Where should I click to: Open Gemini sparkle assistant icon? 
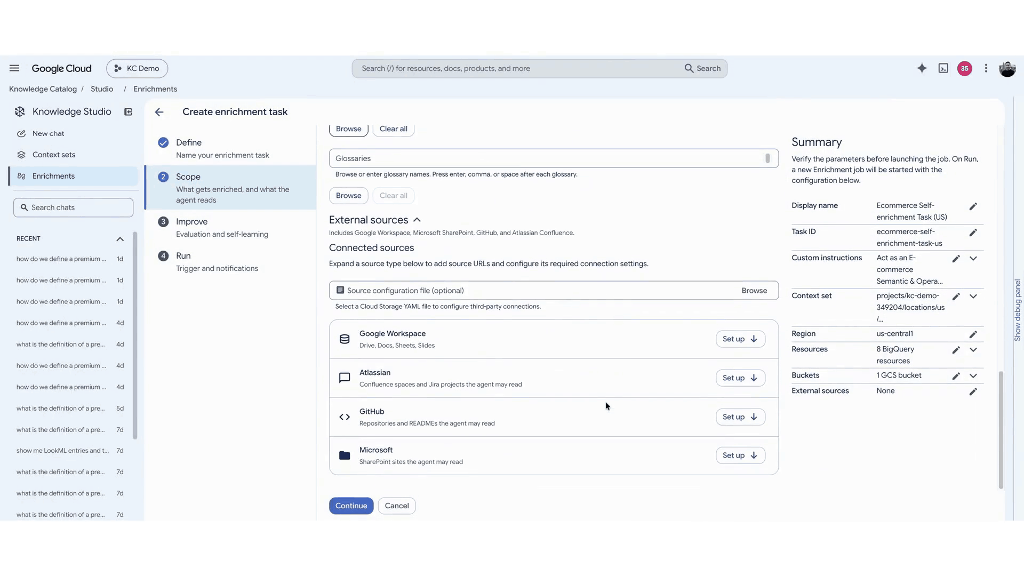922,68
